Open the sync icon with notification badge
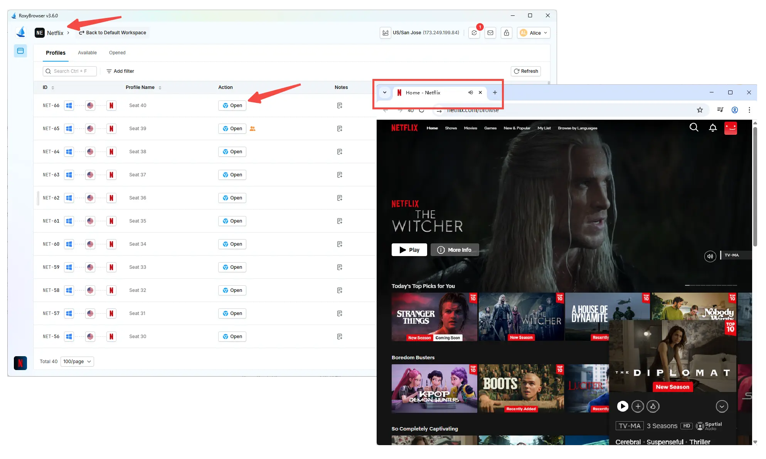The image size is (766, 459). pyautogui.click(x=474, y=33)
